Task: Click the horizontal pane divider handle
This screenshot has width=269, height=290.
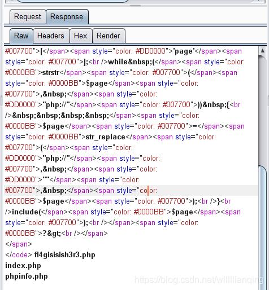Action: tap(135, 6)
